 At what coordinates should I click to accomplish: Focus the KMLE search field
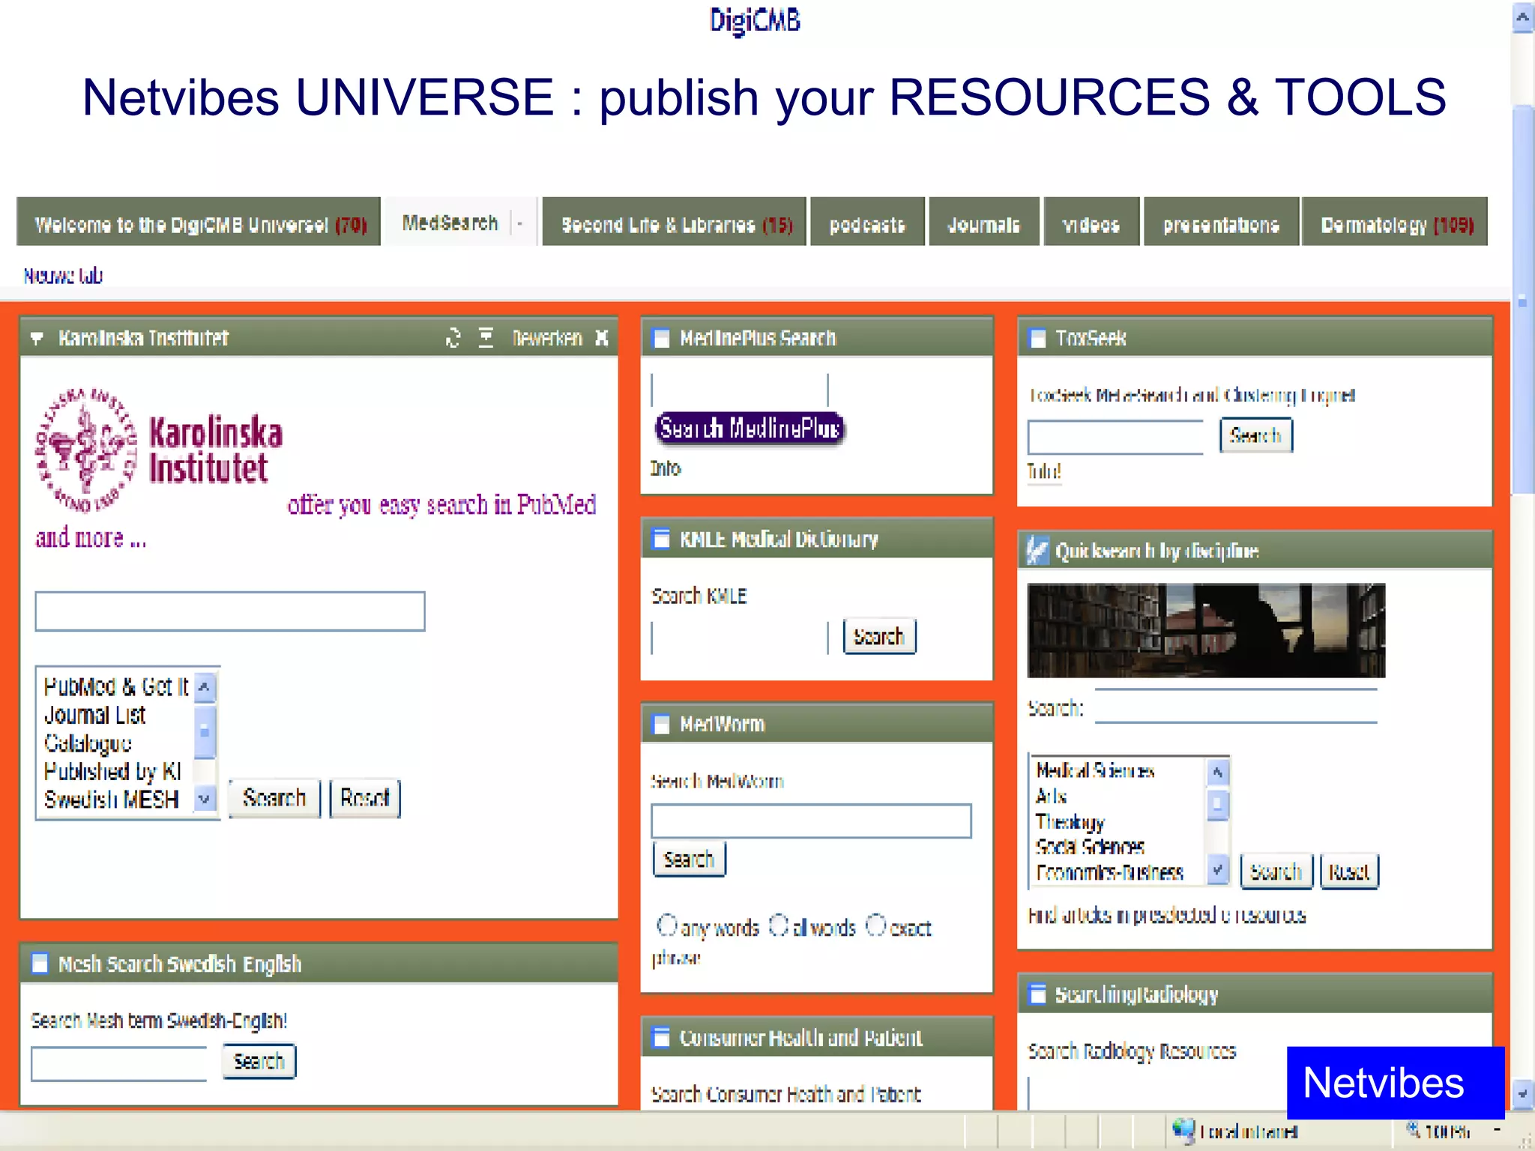(x=740, y=638)
